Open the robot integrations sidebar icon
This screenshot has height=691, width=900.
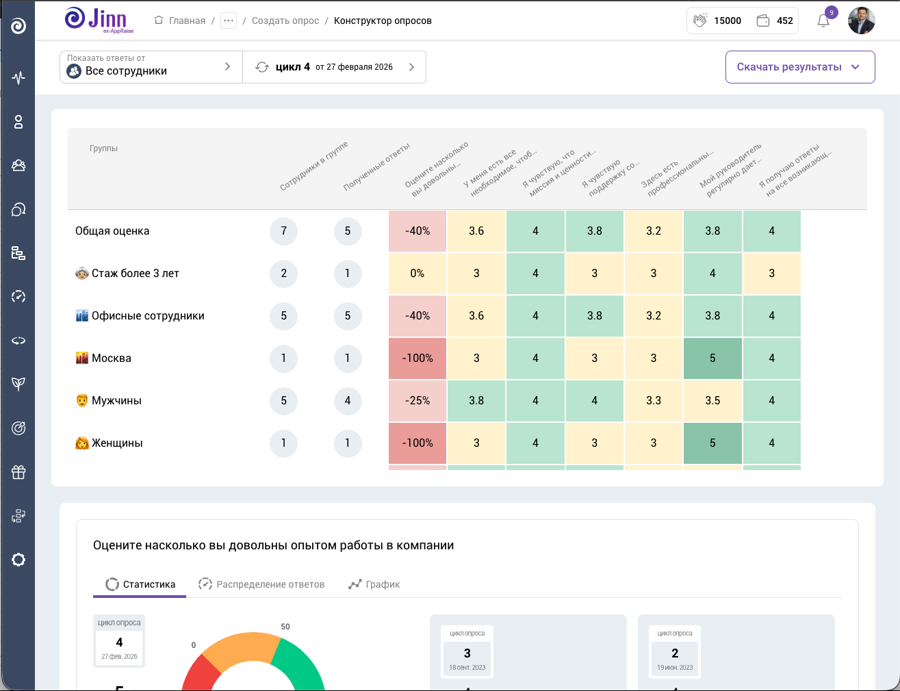[x=18, y=516]
